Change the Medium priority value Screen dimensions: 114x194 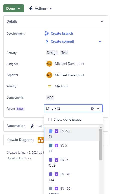pos(61,86)
